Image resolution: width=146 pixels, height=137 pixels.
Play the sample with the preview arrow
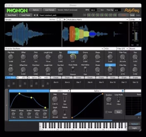pos(65,19)
